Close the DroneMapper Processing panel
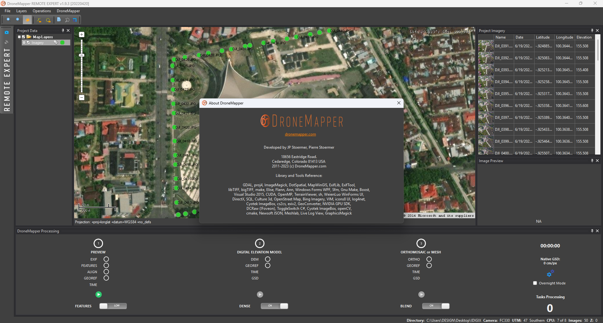The width and height of the screenshot is (603, 323). point(597,231)
